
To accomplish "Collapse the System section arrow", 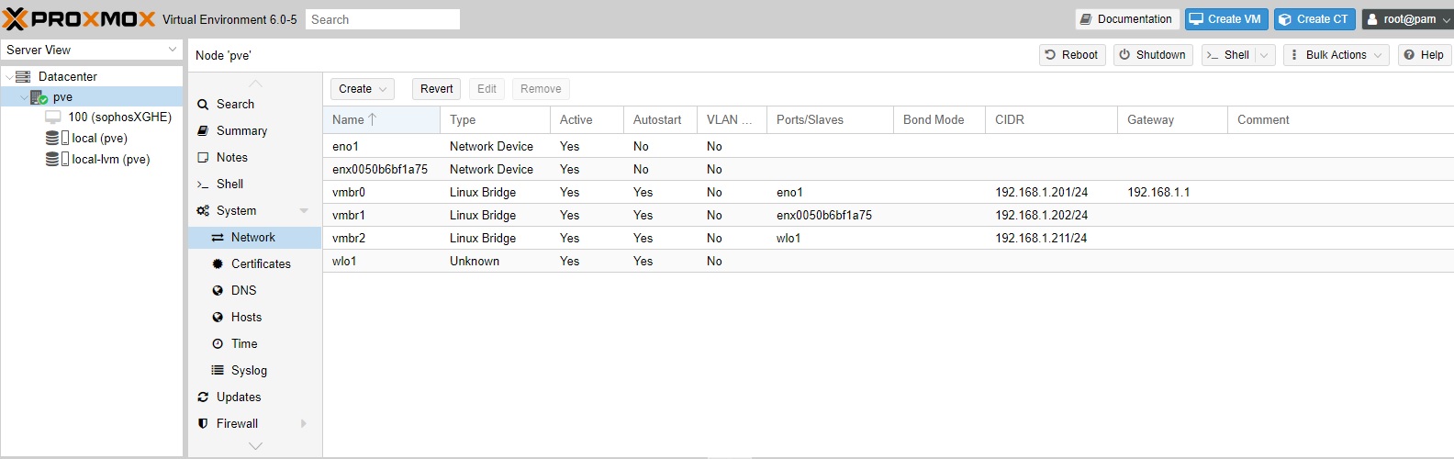I will tap(304, 211).
